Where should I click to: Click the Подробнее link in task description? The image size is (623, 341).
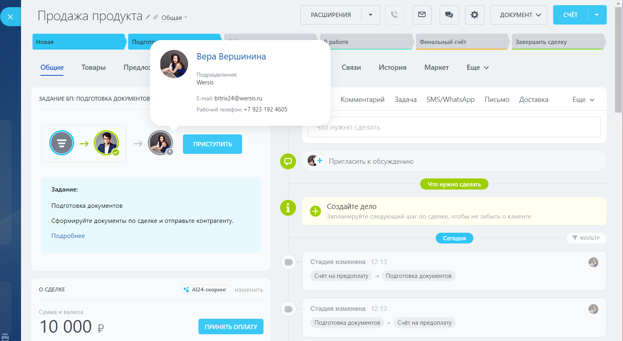[x=68, y=236]
